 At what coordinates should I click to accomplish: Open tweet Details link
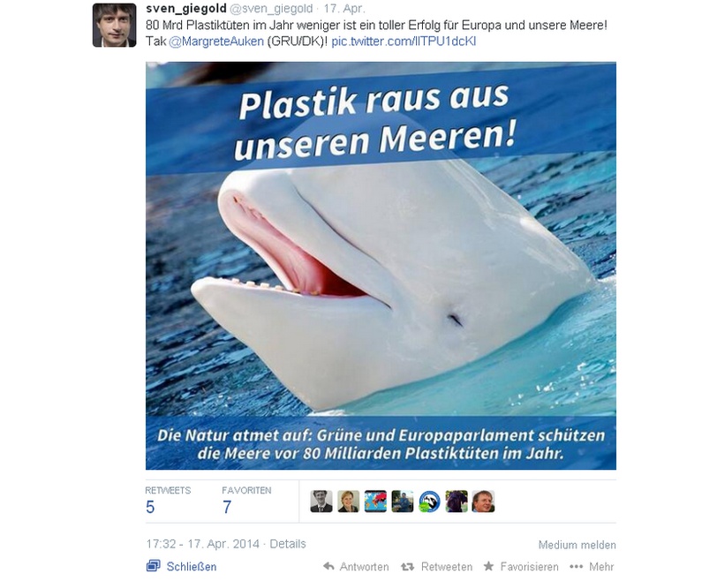pyautogui.click(x=288, y=544)
